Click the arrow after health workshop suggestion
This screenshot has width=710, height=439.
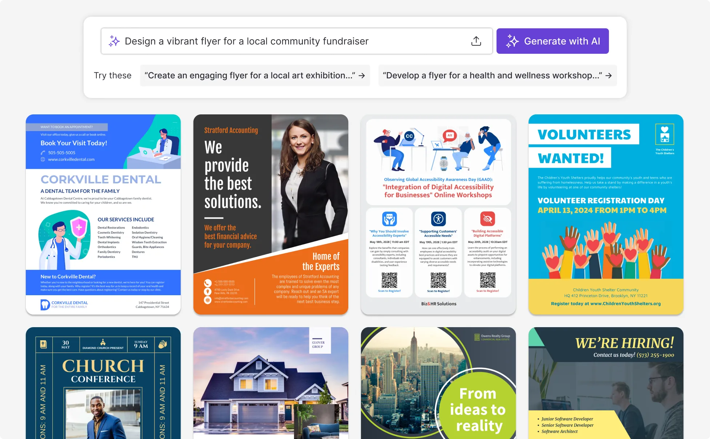click(609, 76)
